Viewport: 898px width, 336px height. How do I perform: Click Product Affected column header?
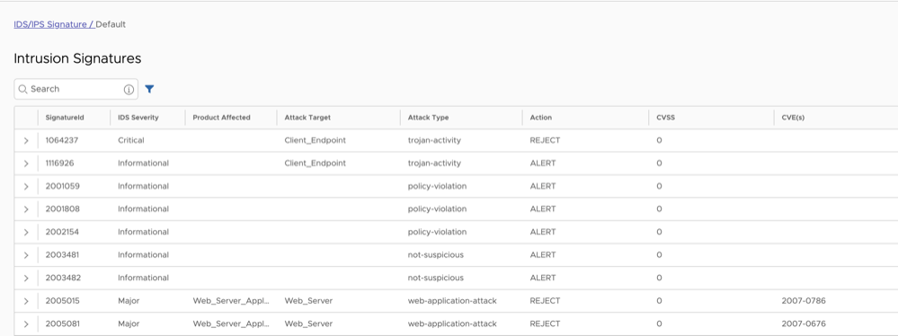pyautogui.click(x=222, y=118)
